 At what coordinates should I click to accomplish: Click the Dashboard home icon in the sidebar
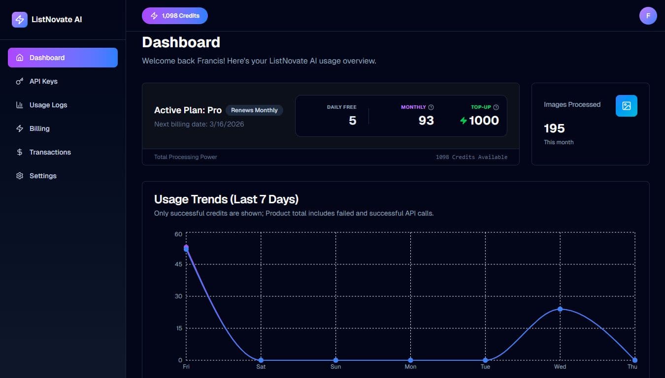point(20,58)
